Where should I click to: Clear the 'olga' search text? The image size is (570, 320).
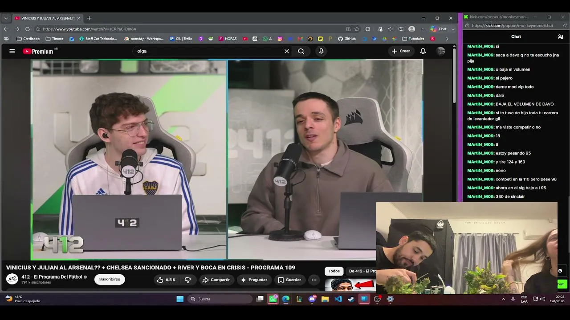point(287,51)
